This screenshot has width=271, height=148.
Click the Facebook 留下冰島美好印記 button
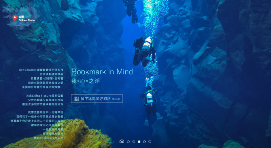click(x=97, y=98)
